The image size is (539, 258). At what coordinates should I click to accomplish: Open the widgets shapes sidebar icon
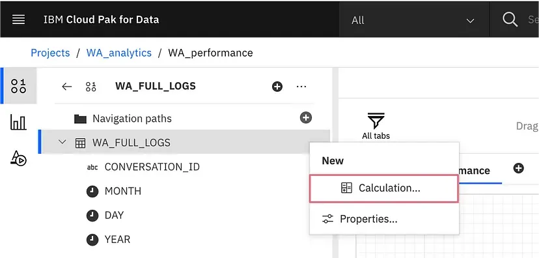point(19,158)
